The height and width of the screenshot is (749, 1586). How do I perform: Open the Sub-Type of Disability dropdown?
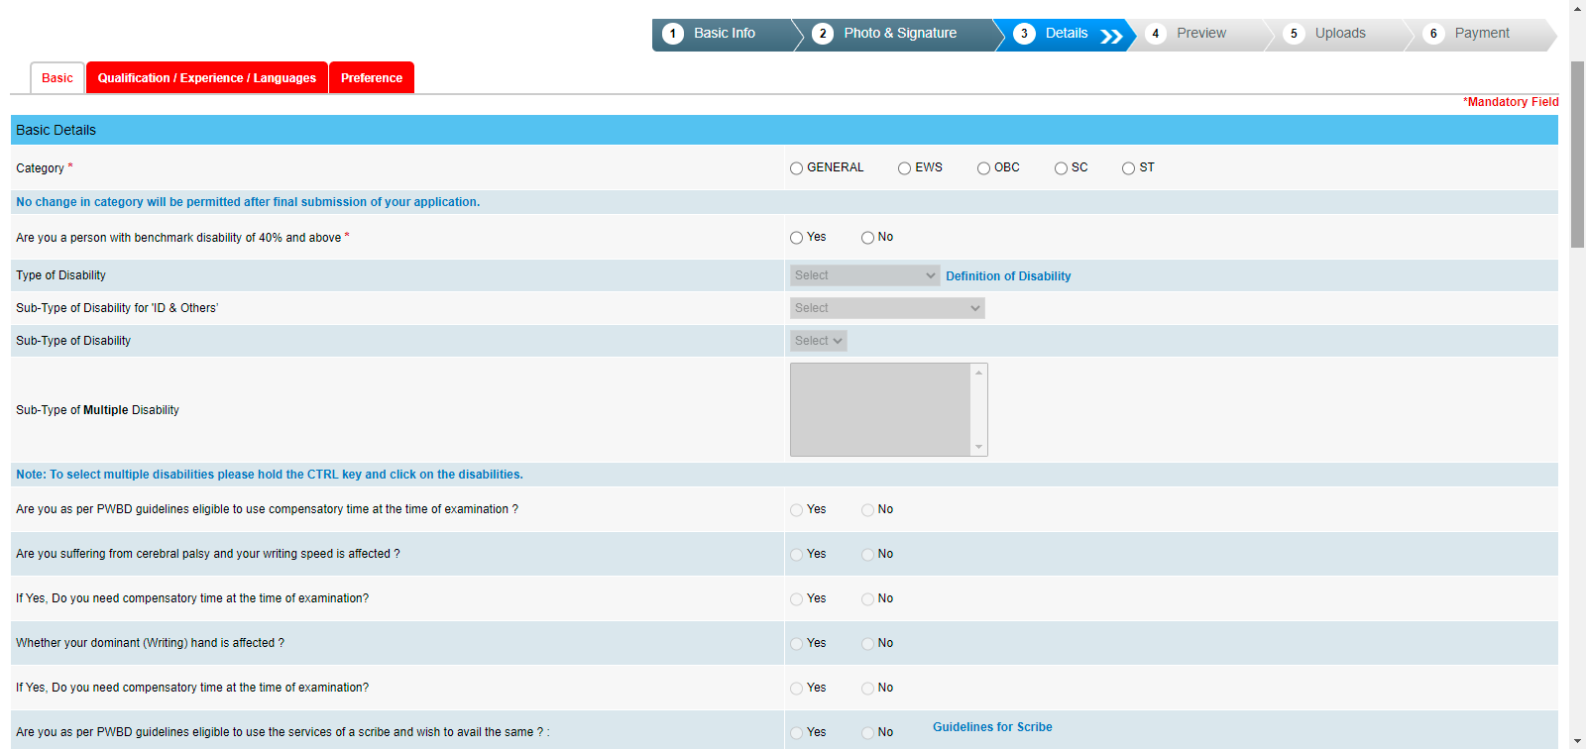point(818,341)
